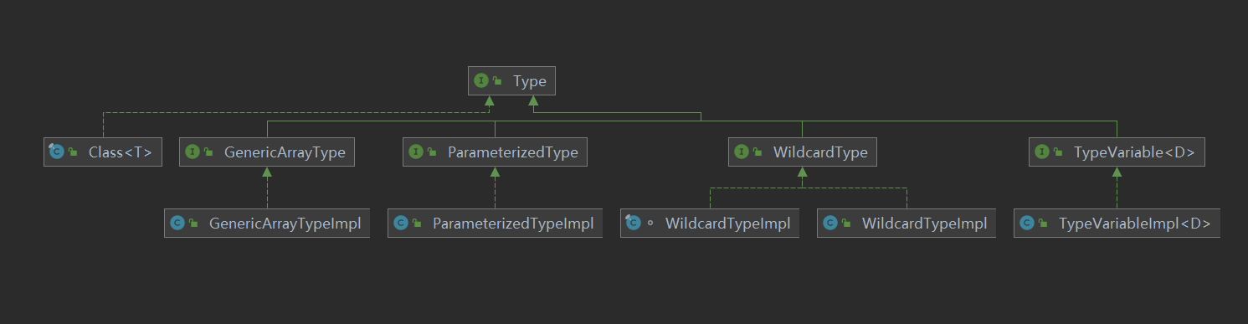Click the interface icon on ParameterizedType node

pyautogui.click(x=416, y=152)
